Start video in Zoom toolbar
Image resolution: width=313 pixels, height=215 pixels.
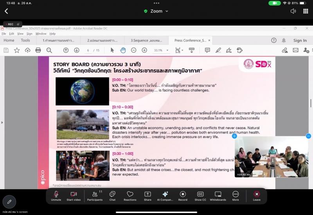pos(74,196)
